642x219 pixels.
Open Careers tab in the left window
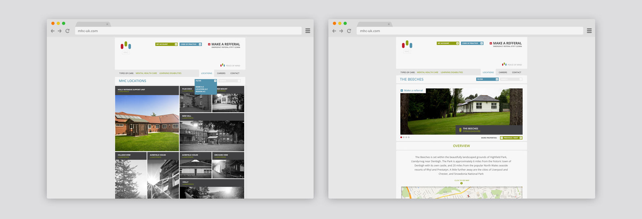pos(221,73)
